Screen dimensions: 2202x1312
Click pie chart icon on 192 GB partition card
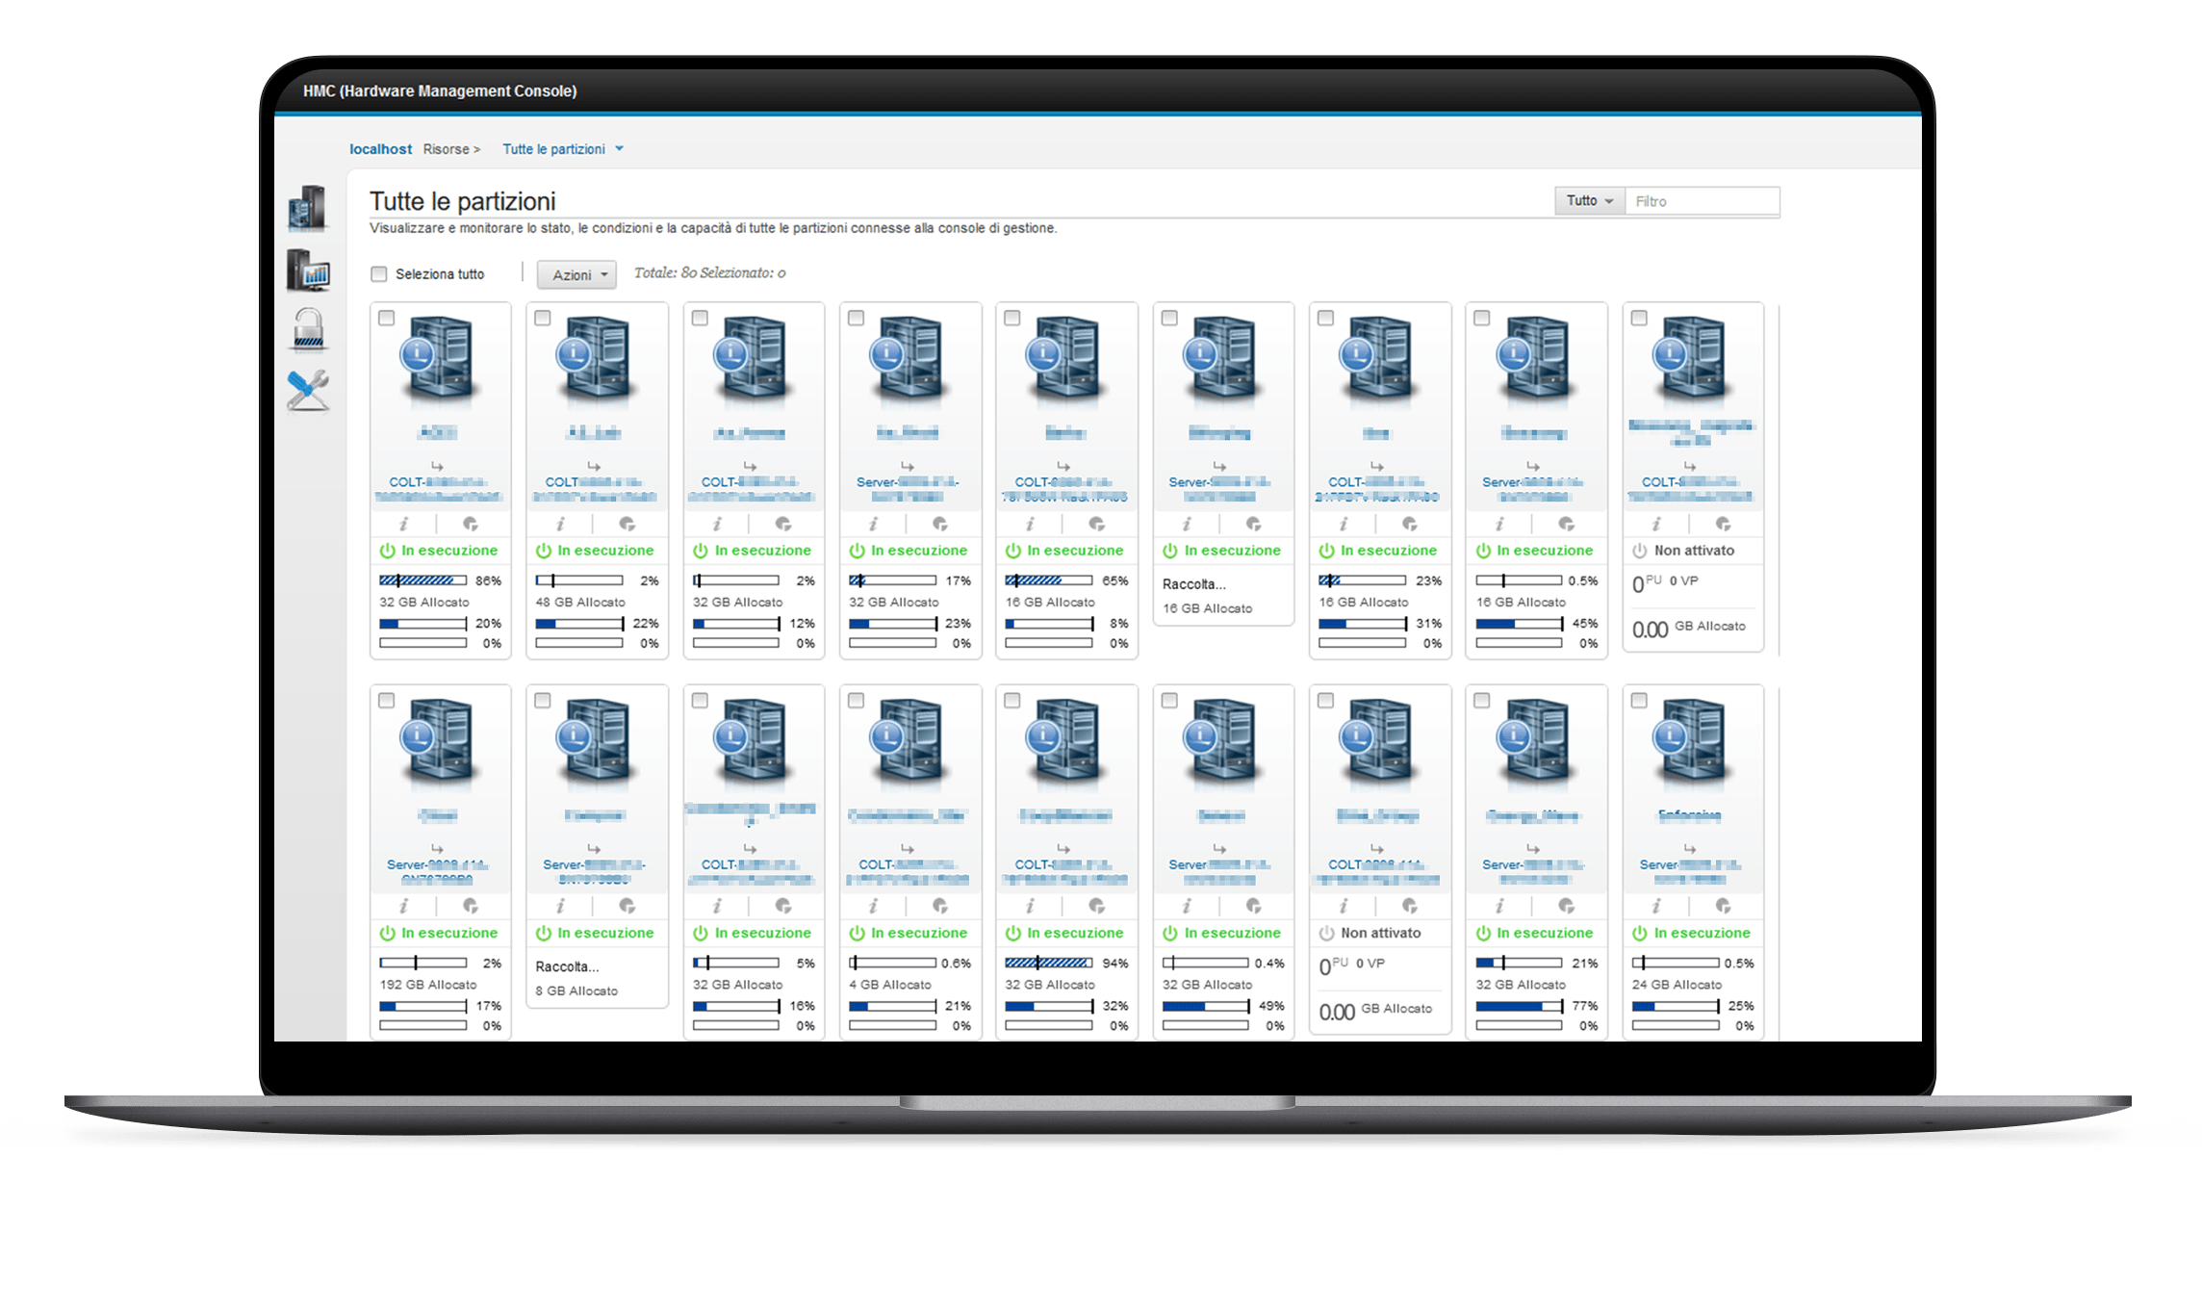pos(471,906)
